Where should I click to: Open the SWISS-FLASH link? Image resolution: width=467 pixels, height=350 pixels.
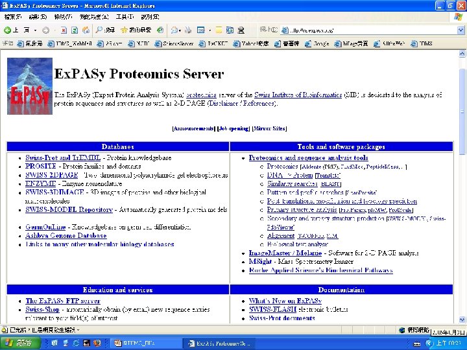coord(272,310)
